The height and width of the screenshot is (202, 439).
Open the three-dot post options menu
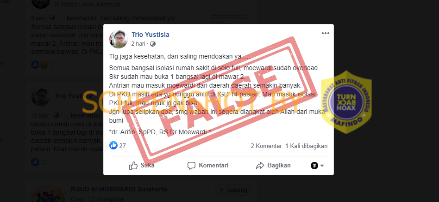(326, 33)
